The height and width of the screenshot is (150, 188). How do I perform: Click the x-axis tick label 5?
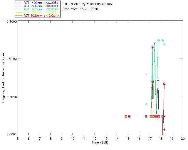pyautogui.click(x=18, y=139)
